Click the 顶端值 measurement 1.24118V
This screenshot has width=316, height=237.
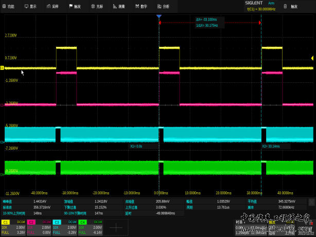coord(93,202)
